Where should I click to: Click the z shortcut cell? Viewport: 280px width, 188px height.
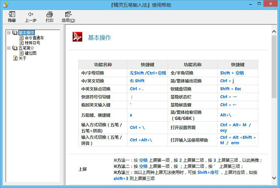point(148,115)
